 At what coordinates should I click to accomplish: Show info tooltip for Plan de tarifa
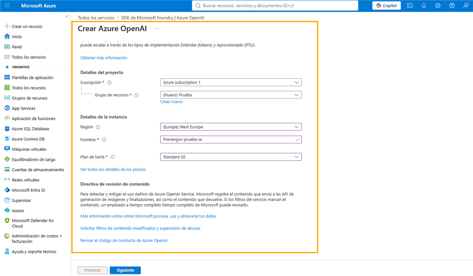[112, 157]
